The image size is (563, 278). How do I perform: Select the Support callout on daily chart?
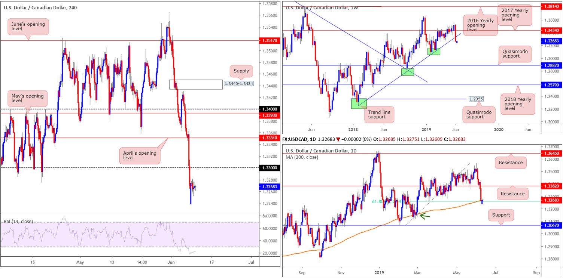tap(502, 215)
